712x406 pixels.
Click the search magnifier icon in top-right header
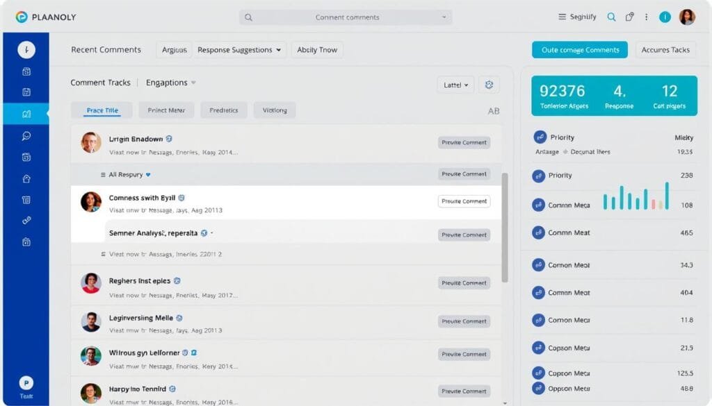tap(611, 17)
